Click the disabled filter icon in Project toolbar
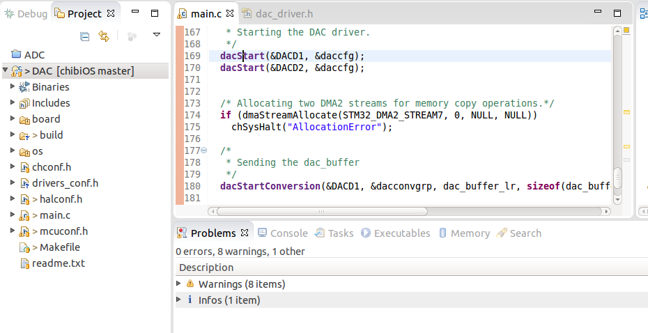This screenshot has width=648, height=333. point(132,37)
